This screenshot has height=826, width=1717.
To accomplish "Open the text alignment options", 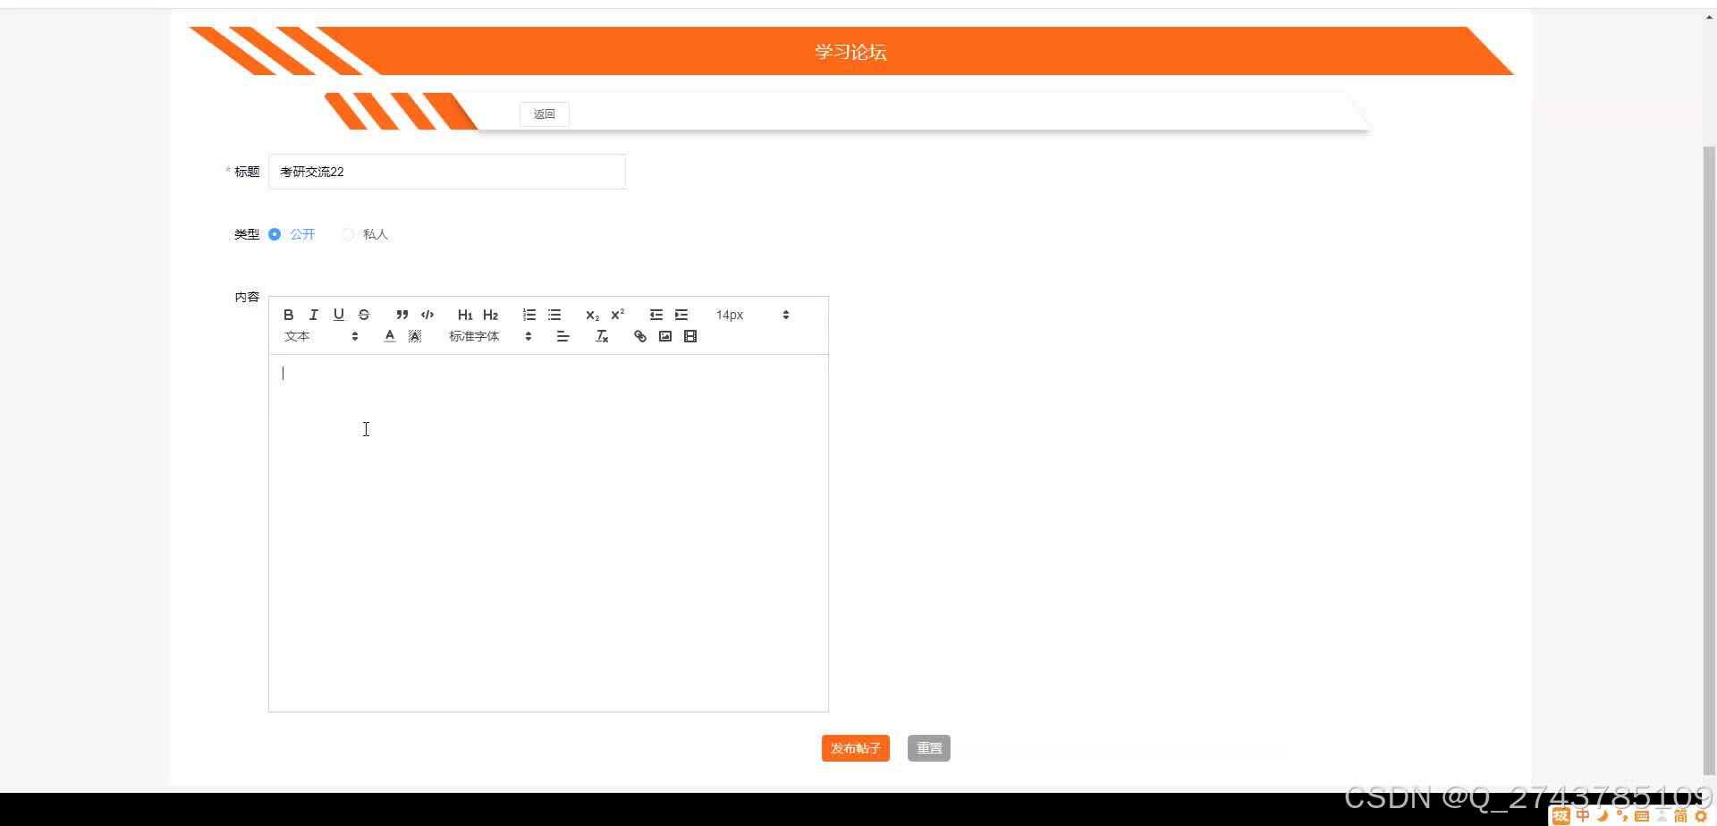I will point(562,336).
